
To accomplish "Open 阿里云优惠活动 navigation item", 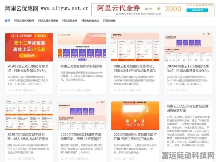I will click(x=90, y=21).
